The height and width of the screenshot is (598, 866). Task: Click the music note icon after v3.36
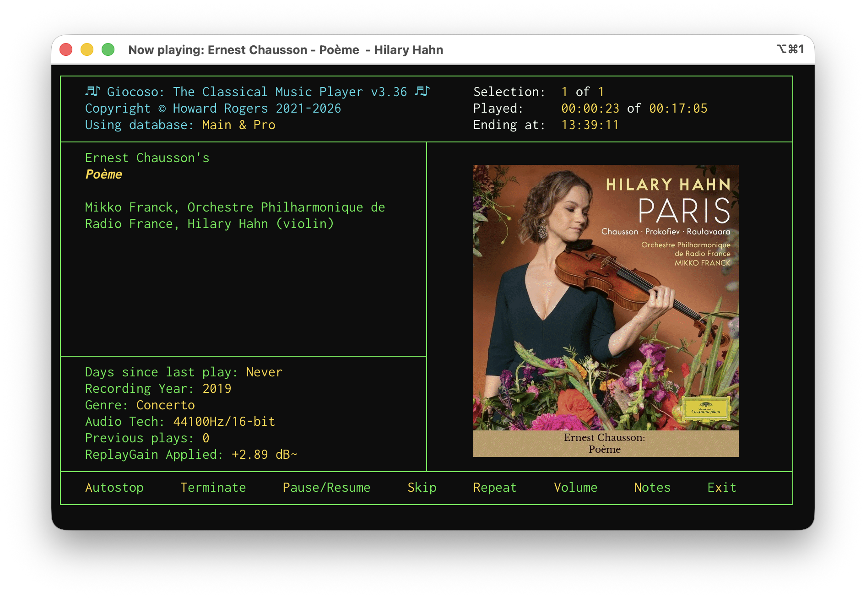point(422,92)
